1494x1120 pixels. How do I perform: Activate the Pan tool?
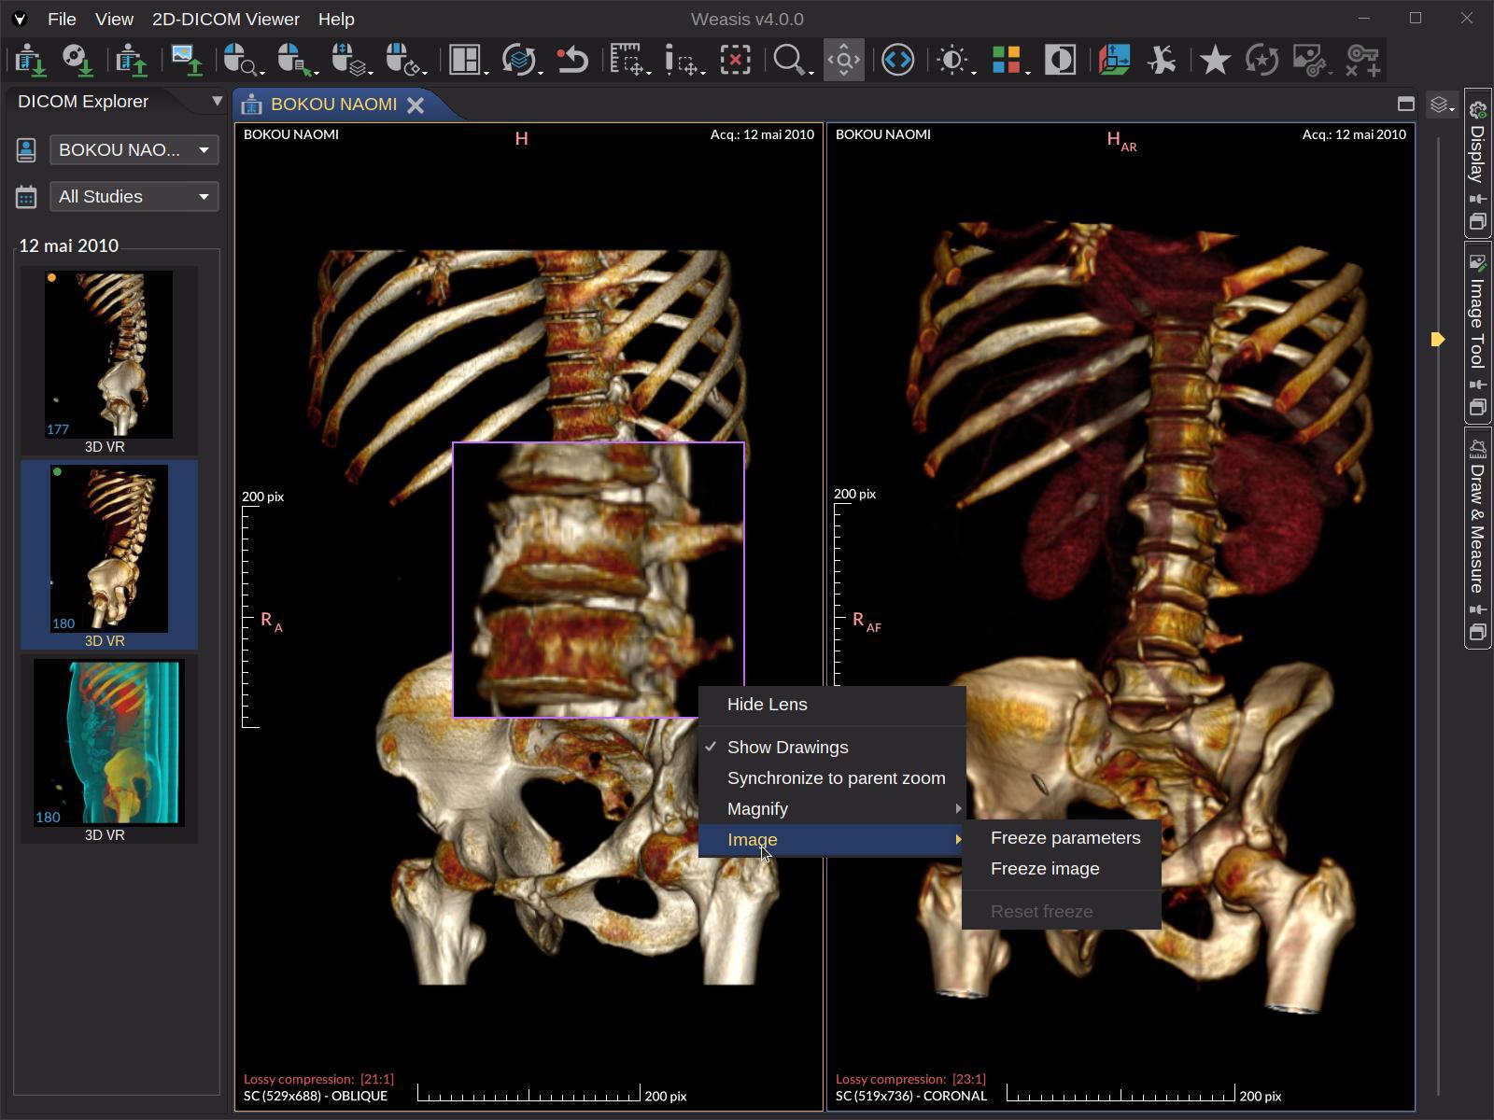pyautogui.click(x=843, y=60)
